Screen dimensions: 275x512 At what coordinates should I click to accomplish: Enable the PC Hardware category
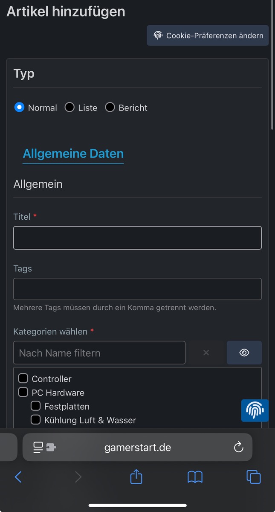23,392
